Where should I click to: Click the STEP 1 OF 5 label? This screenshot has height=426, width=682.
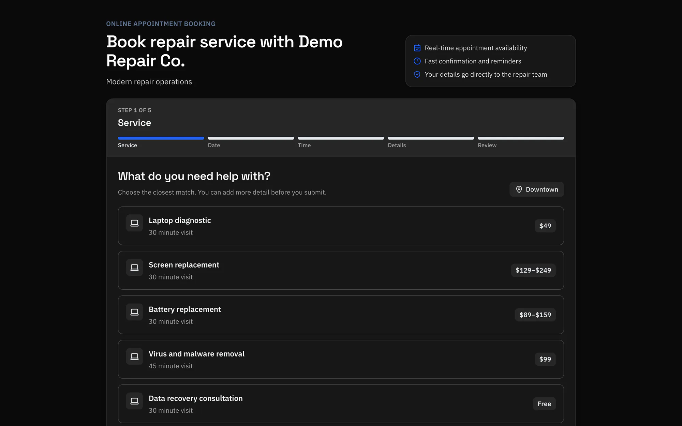pos(134,110)
